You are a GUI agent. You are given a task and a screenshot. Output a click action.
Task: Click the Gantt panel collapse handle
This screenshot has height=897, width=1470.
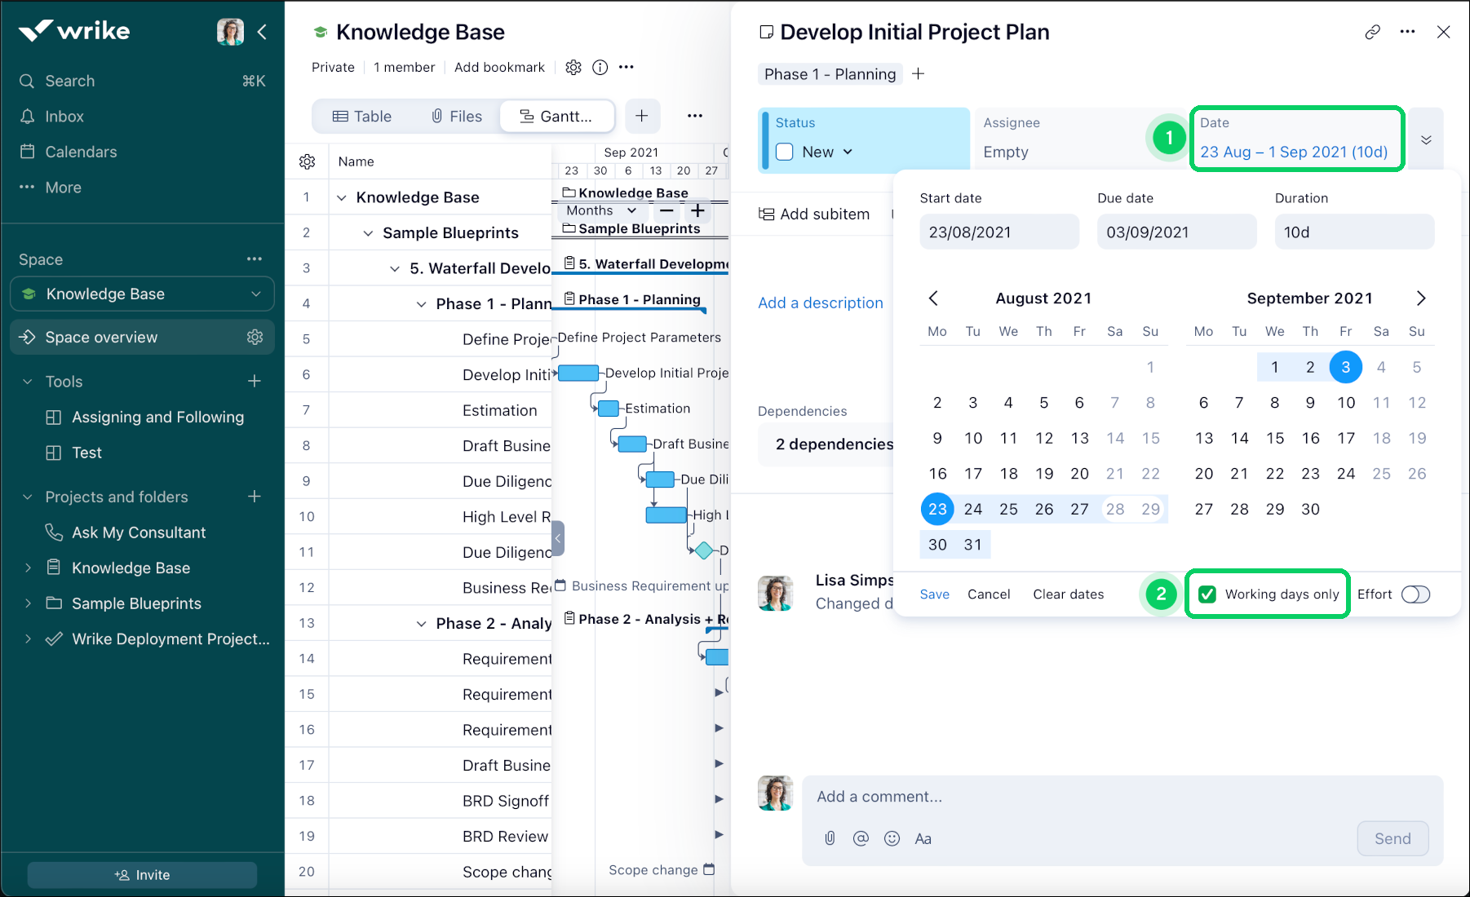click(558, 538)
